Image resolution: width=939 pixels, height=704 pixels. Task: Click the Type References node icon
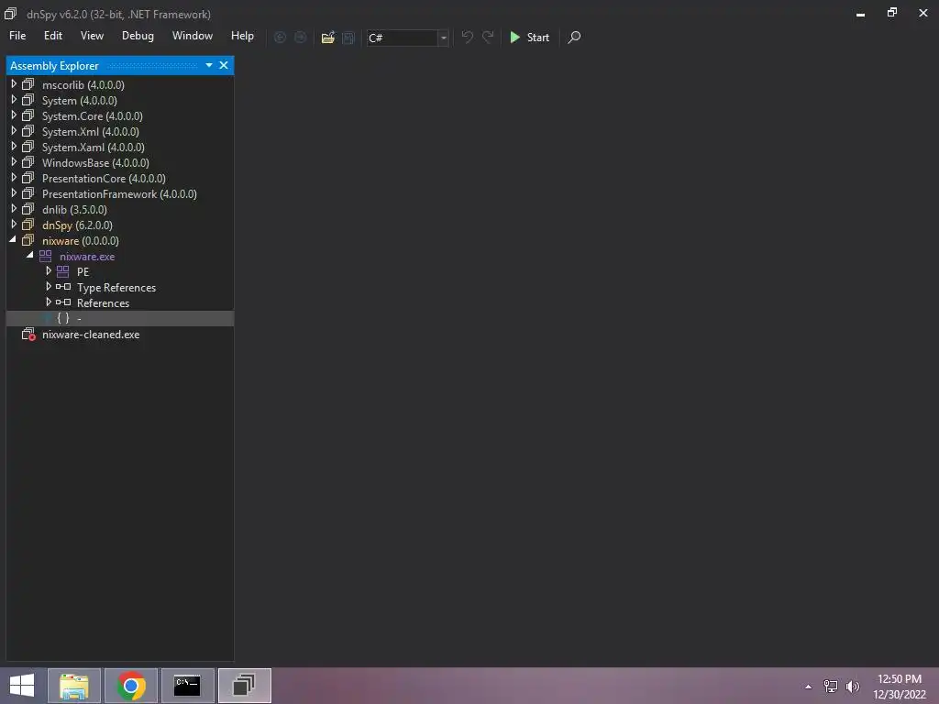click(x=63, y=287)
